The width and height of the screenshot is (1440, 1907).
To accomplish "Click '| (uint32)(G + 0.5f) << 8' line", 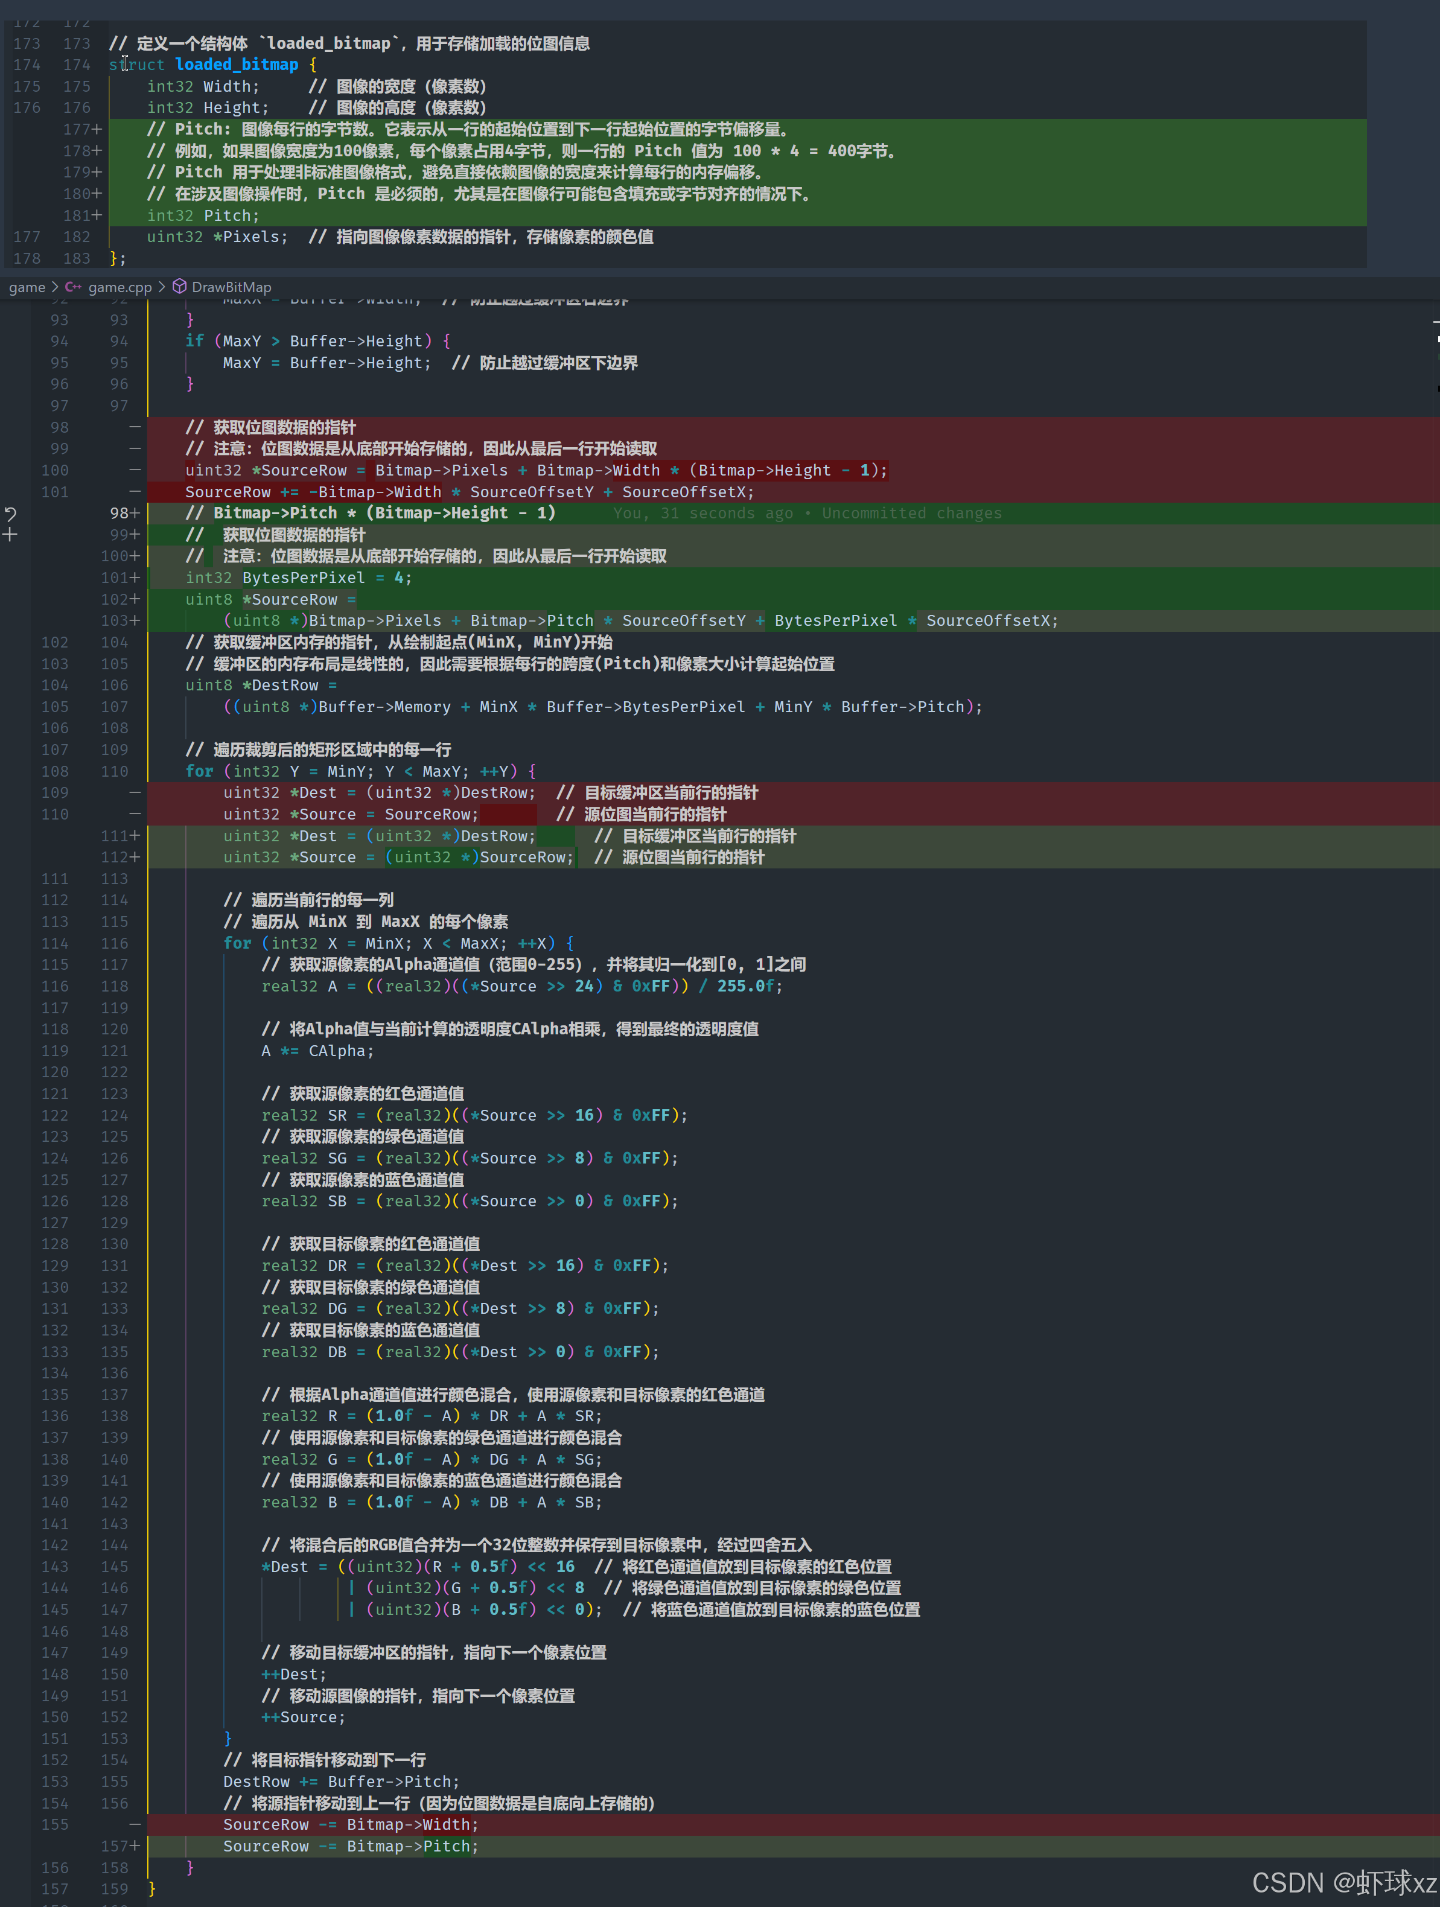I will coord(466,1588).
